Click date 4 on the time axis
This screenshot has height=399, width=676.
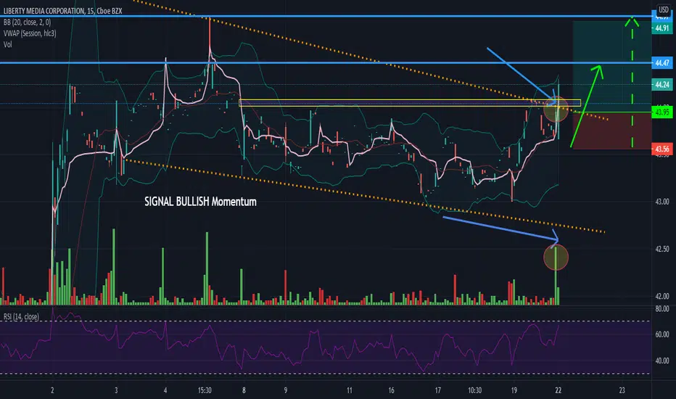165,390
